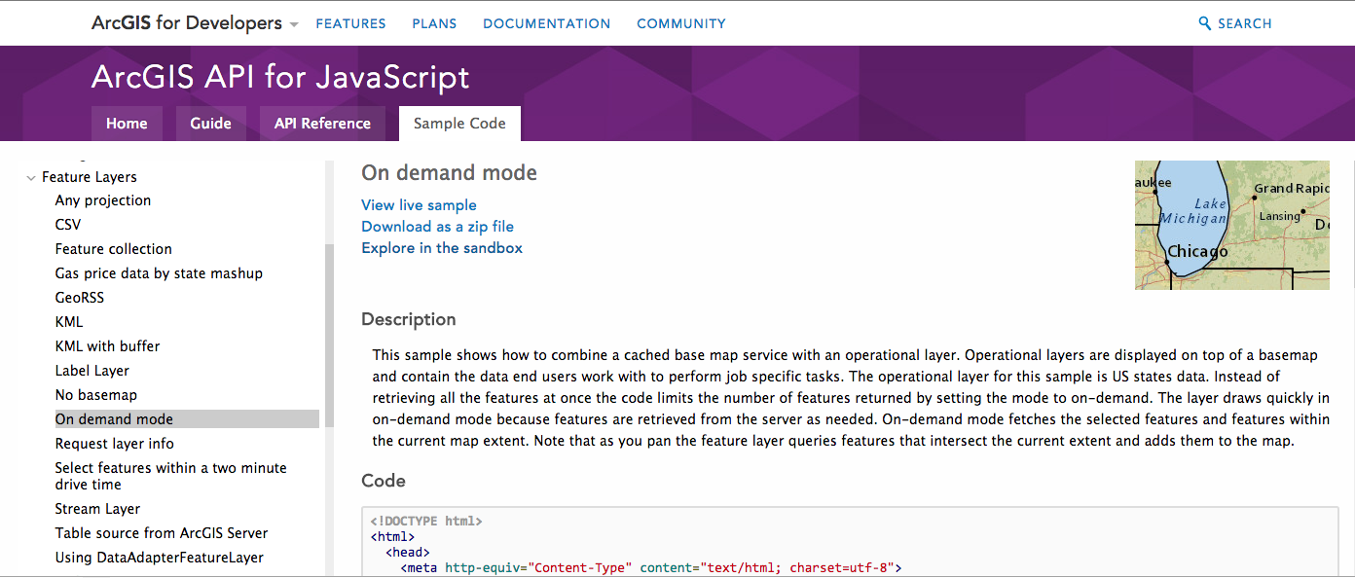Viewport: 1355px width, 578px height.
Task: Click the Description heading
Action: pos(409,319)
